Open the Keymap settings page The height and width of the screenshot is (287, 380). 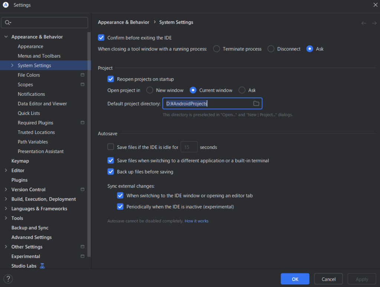(x=20, y=161)
